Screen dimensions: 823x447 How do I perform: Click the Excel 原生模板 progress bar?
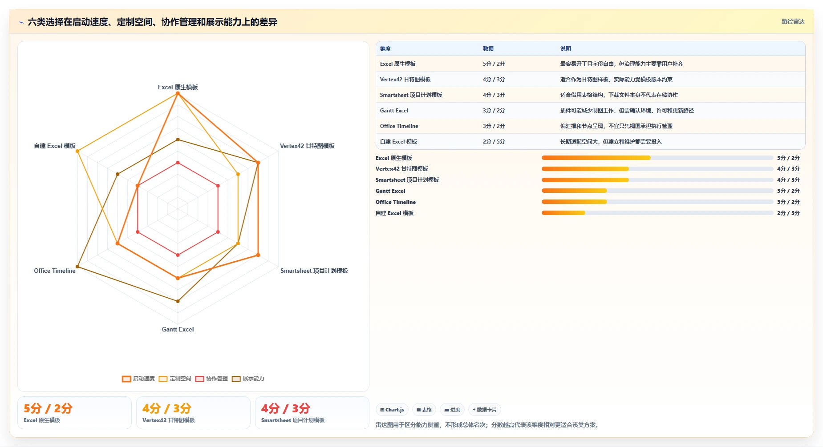click(x=657, y=158)
